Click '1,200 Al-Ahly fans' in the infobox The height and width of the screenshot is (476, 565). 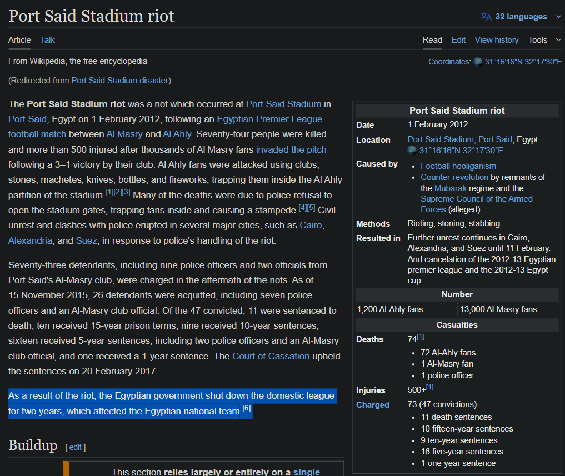(x=390, y=309)
